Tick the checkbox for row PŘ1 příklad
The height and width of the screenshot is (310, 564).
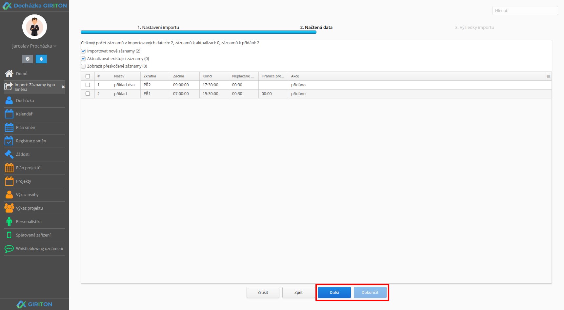pos(88,93)
